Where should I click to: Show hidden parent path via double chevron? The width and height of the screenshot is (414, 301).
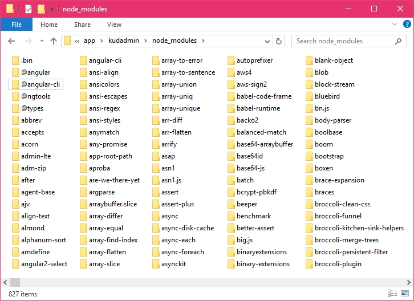tap(77, 41)
